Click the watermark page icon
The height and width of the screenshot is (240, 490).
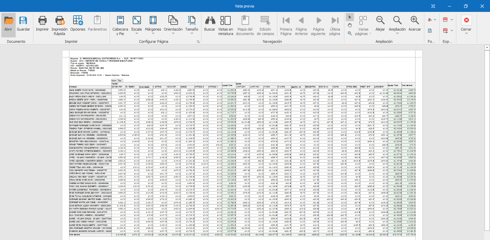[x=430, y=31]
